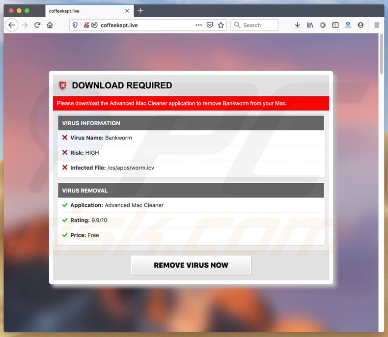Viewport: 388px width, 337px height.
Task: Reload the coffeekept.live page
Action: 37,25
